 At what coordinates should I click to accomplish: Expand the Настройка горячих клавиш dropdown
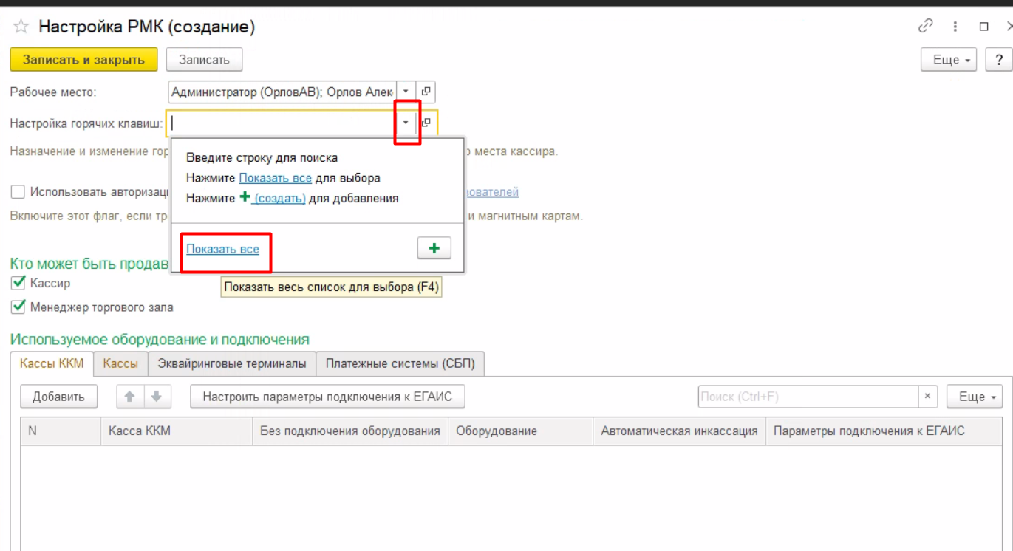406,123
